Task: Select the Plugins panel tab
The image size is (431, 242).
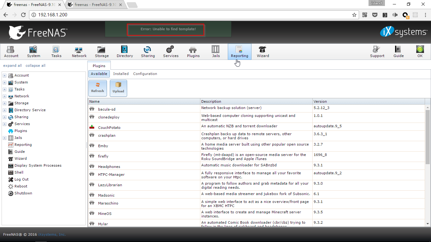Action: (x=99, y=66)
